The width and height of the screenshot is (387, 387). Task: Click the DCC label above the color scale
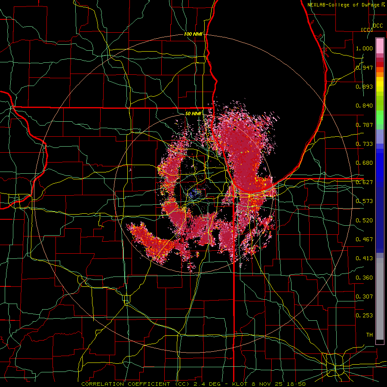pyautogui.click(x=378, y=26)
